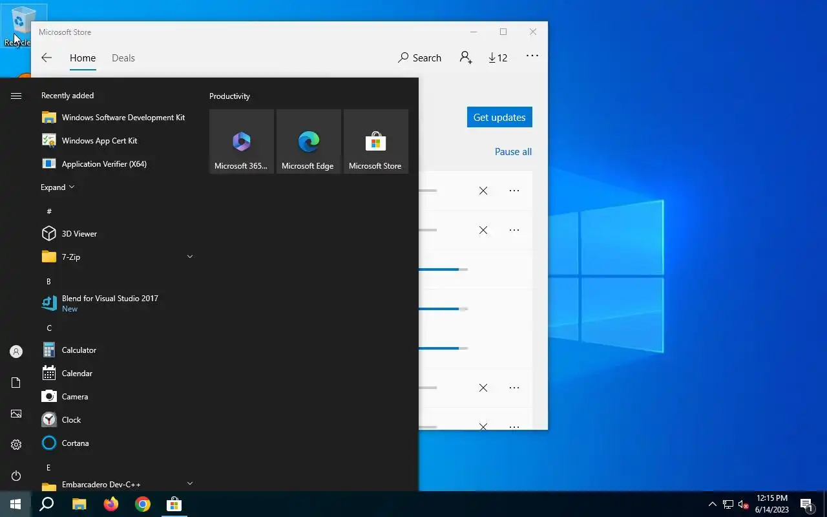Open Windows Software Development Kit entry
Screen dimensions: 827x517
116,118
